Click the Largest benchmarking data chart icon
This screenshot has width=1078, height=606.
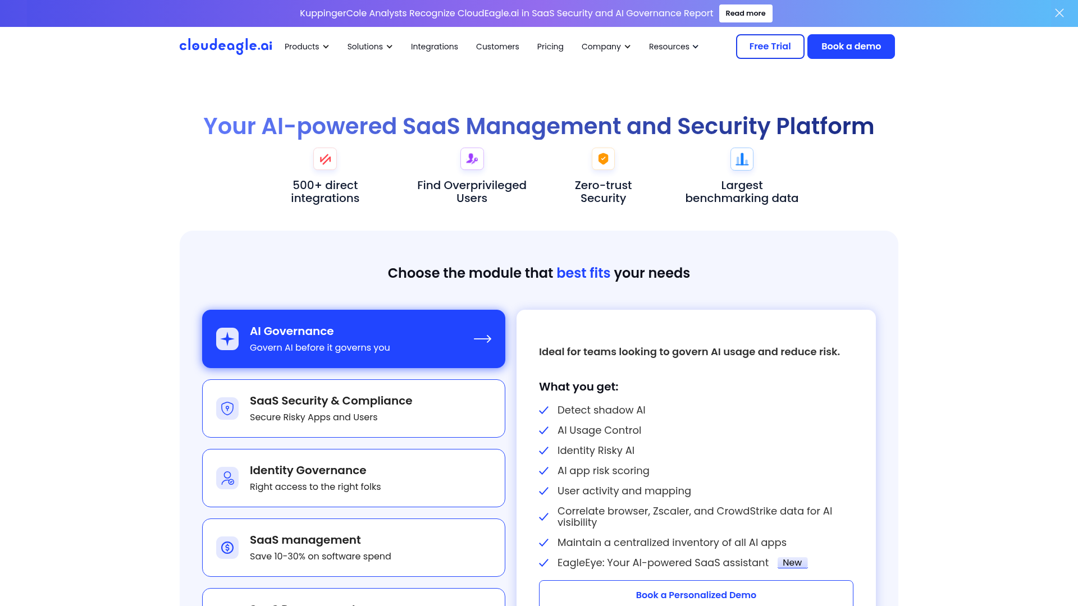pos(742,159)
